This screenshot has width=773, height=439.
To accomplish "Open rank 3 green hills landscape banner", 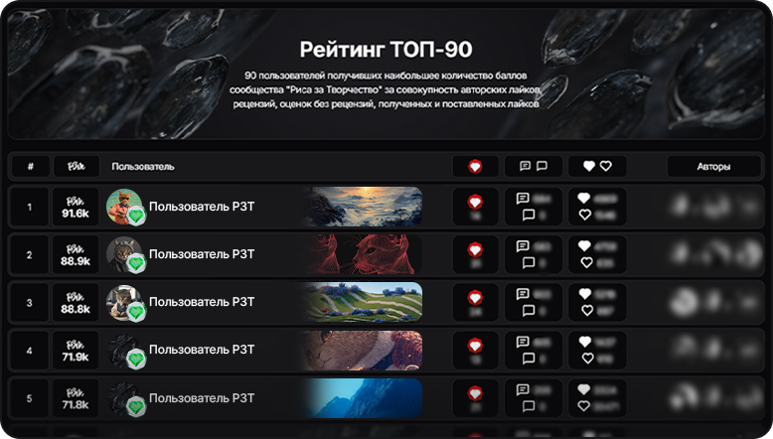I will 363,302.
